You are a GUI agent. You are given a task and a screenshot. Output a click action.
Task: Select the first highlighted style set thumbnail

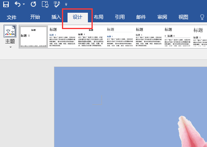[x=34, y=37]
